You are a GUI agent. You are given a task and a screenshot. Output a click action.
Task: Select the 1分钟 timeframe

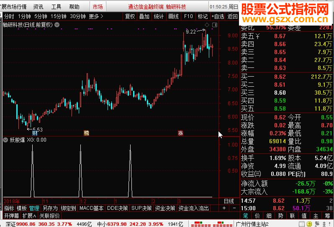[24, 16]
